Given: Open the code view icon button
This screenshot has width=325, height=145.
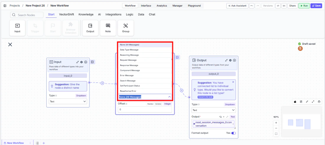Looking at the screenshot, I should [278, 6].
